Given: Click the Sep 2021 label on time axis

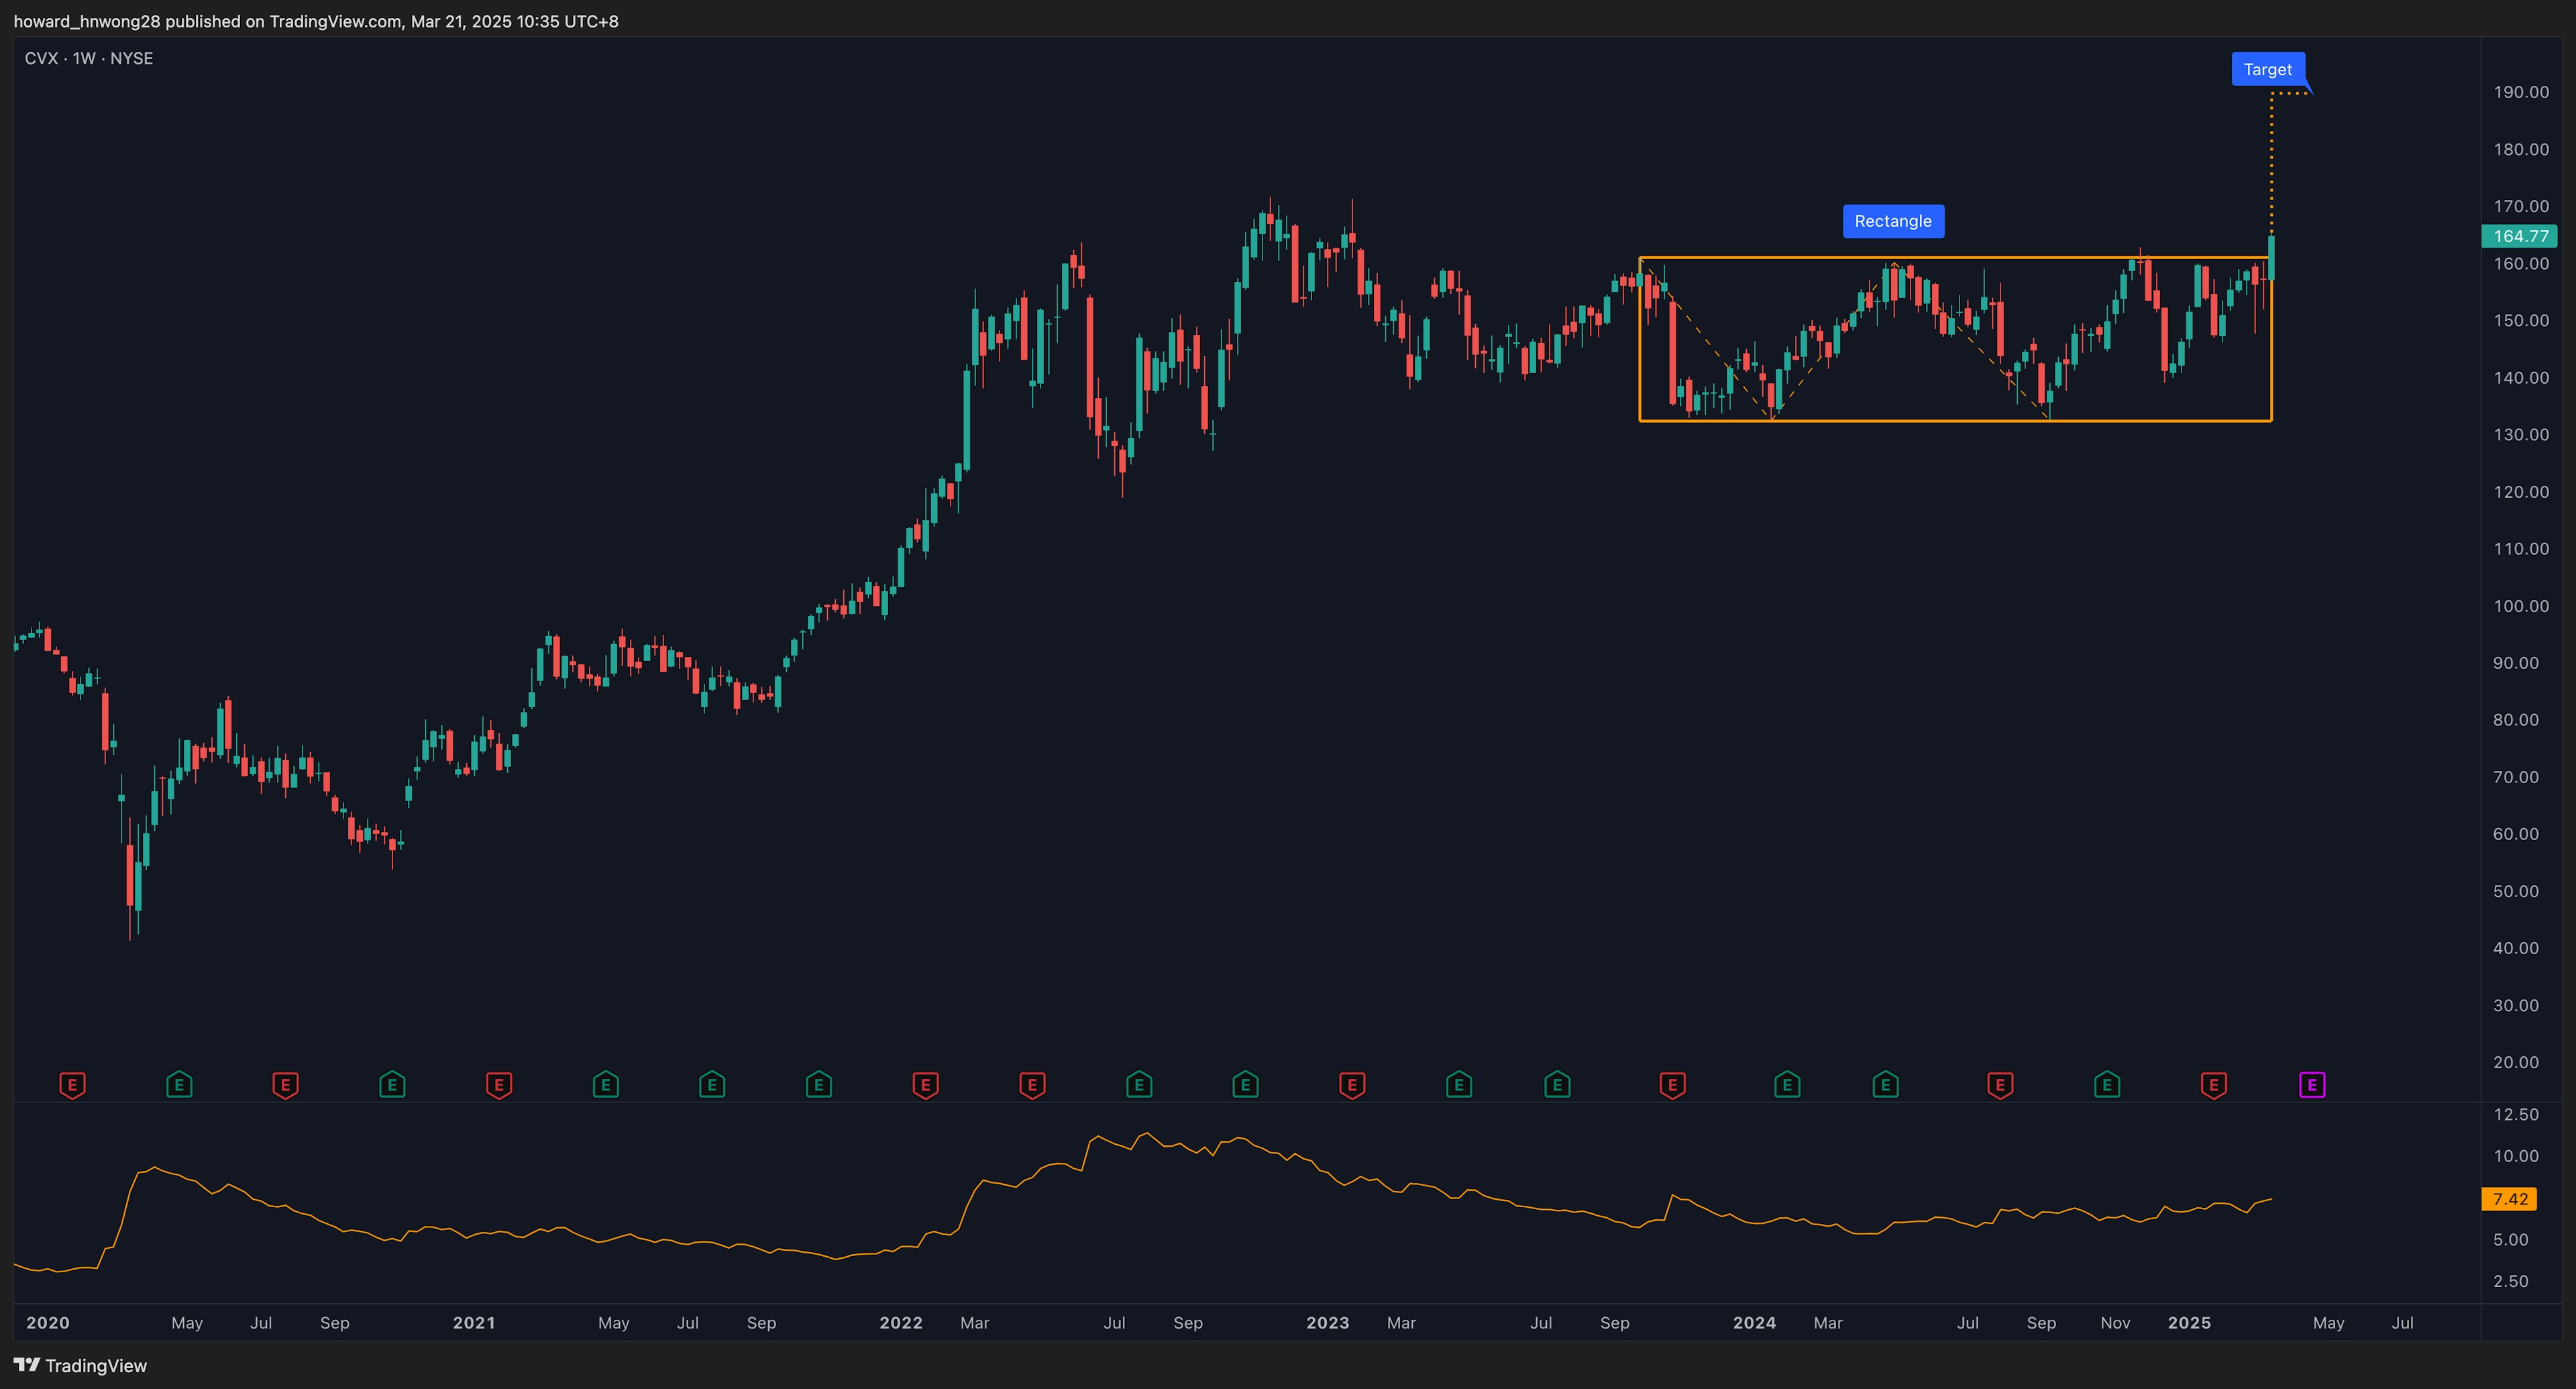Looking at the screenshot, I should [x=761, y=1322].
